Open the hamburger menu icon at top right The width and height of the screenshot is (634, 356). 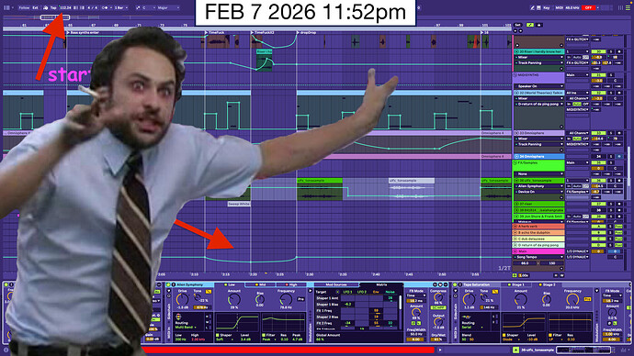[x=628, y=7]
